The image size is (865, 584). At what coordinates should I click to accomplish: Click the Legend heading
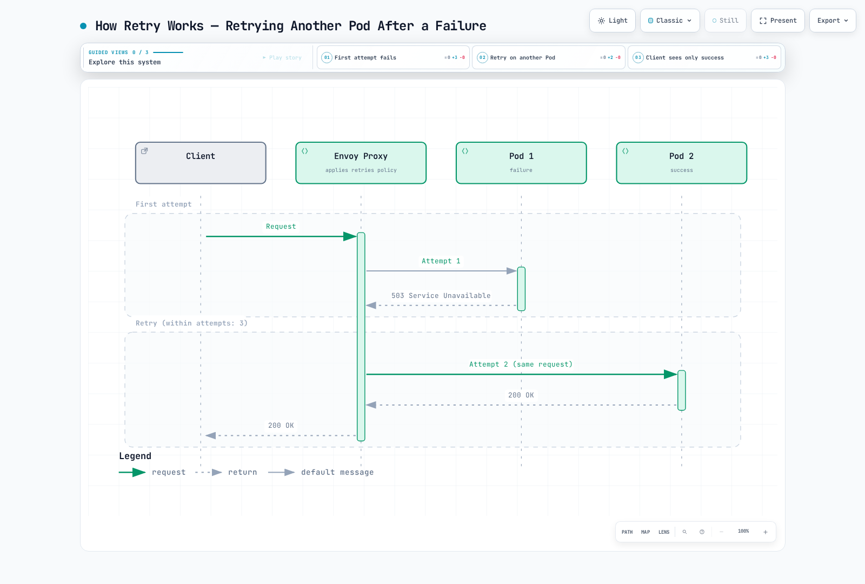(x=135, y=456)
